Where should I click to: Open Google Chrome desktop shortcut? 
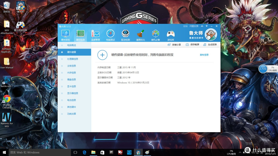click(7, 102)
